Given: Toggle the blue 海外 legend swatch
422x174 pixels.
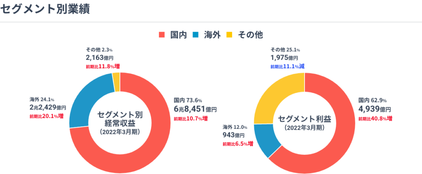Looking at the screenshot, I should [x=196, y=35].
